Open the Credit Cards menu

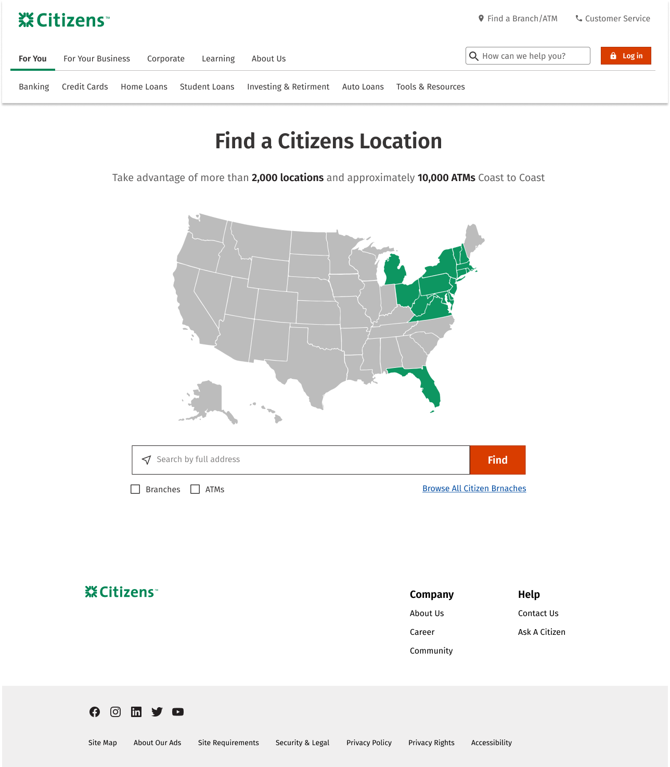pyautogui.click(x=85, y=87)
